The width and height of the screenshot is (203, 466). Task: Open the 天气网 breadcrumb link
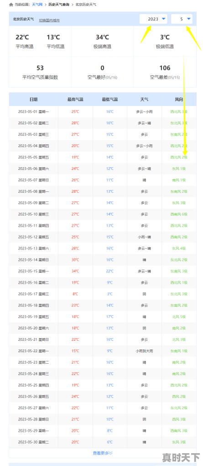(x=37, y=5)
